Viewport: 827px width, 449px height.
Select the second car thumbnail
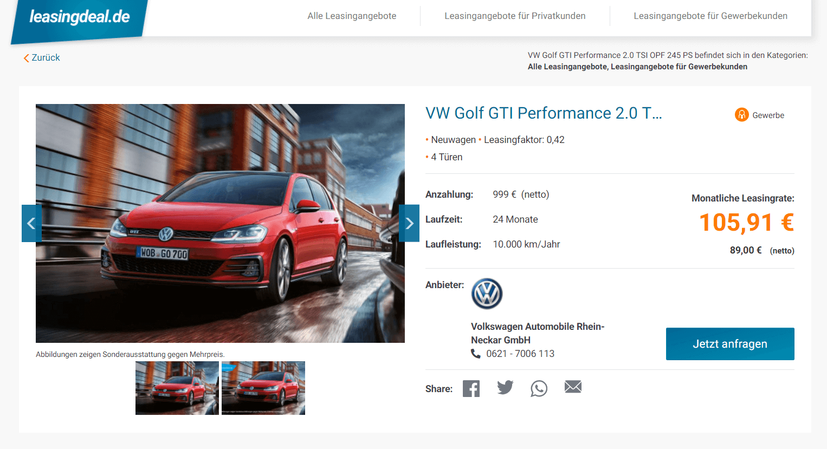[x=263, y=388]
